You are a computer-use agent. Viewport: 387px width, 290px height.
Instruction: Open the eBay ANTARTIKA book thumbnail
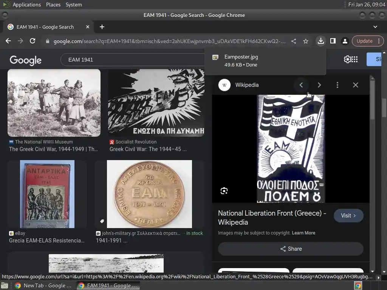click(47, 194)
